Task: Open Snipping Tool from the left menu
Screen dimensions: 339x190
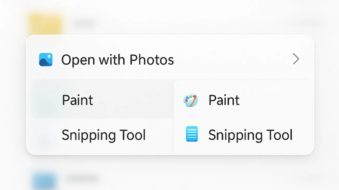Action: (x=103, y=135)
